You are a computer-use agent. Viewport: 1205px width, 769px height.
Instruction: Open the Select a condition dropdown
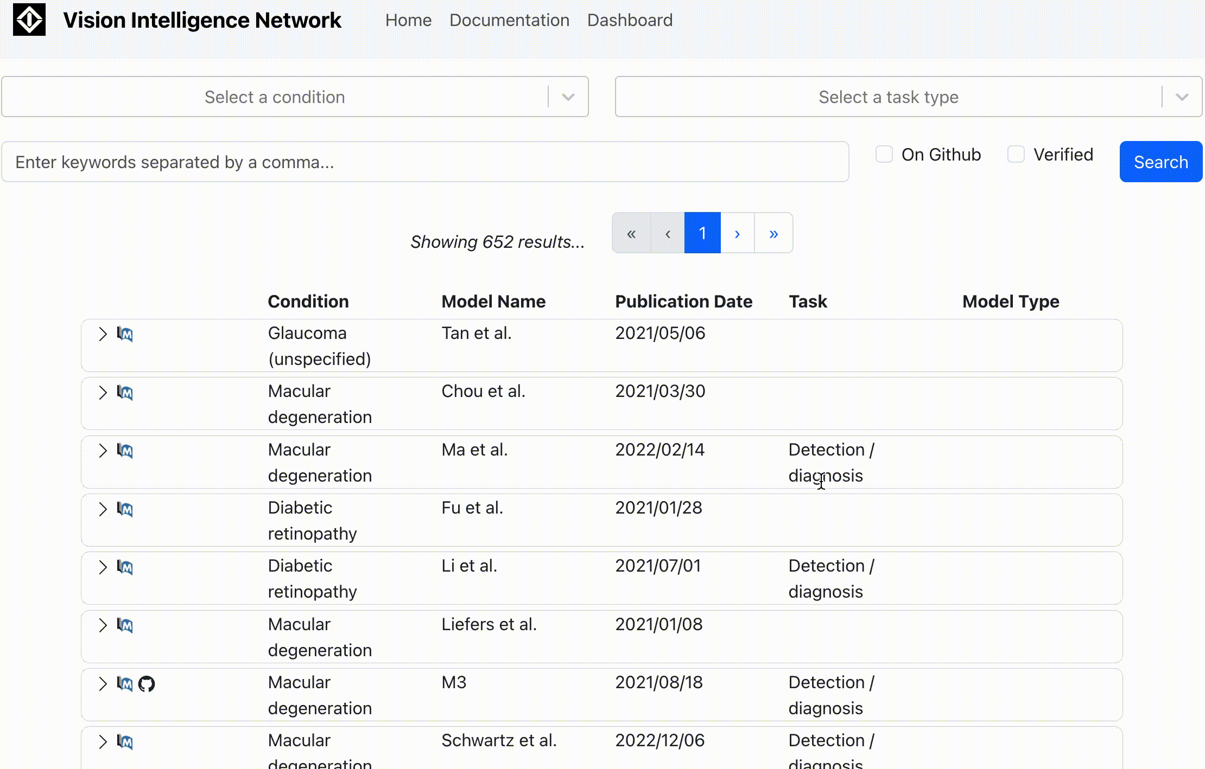click(295, 97)
